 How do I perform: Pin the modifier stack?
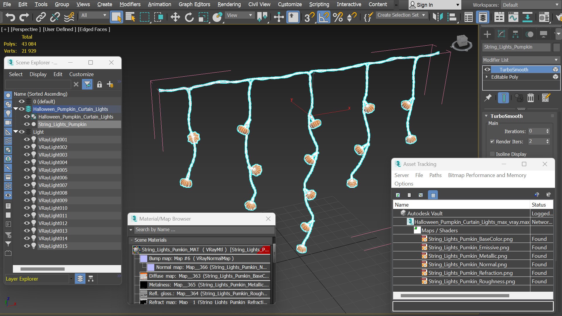pos(488,98)
